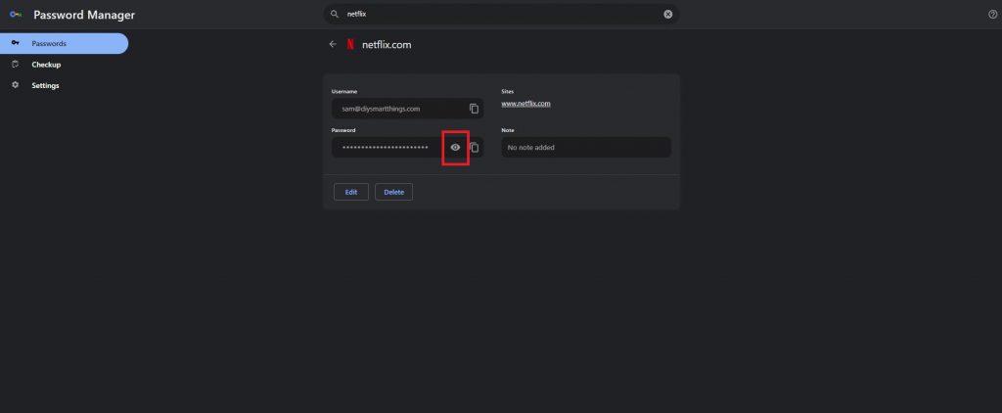Click the masked password field
1002x413 pixels.
408,147
